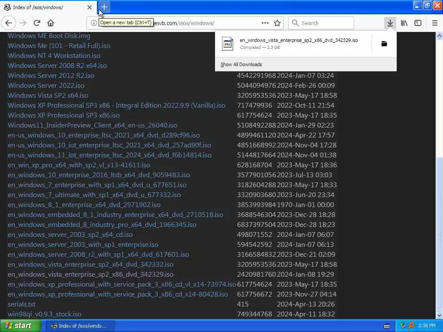Click Windows Server 2012 R2.iso link
The width and height of the screenshot is (443, 332).
(51, 75)
